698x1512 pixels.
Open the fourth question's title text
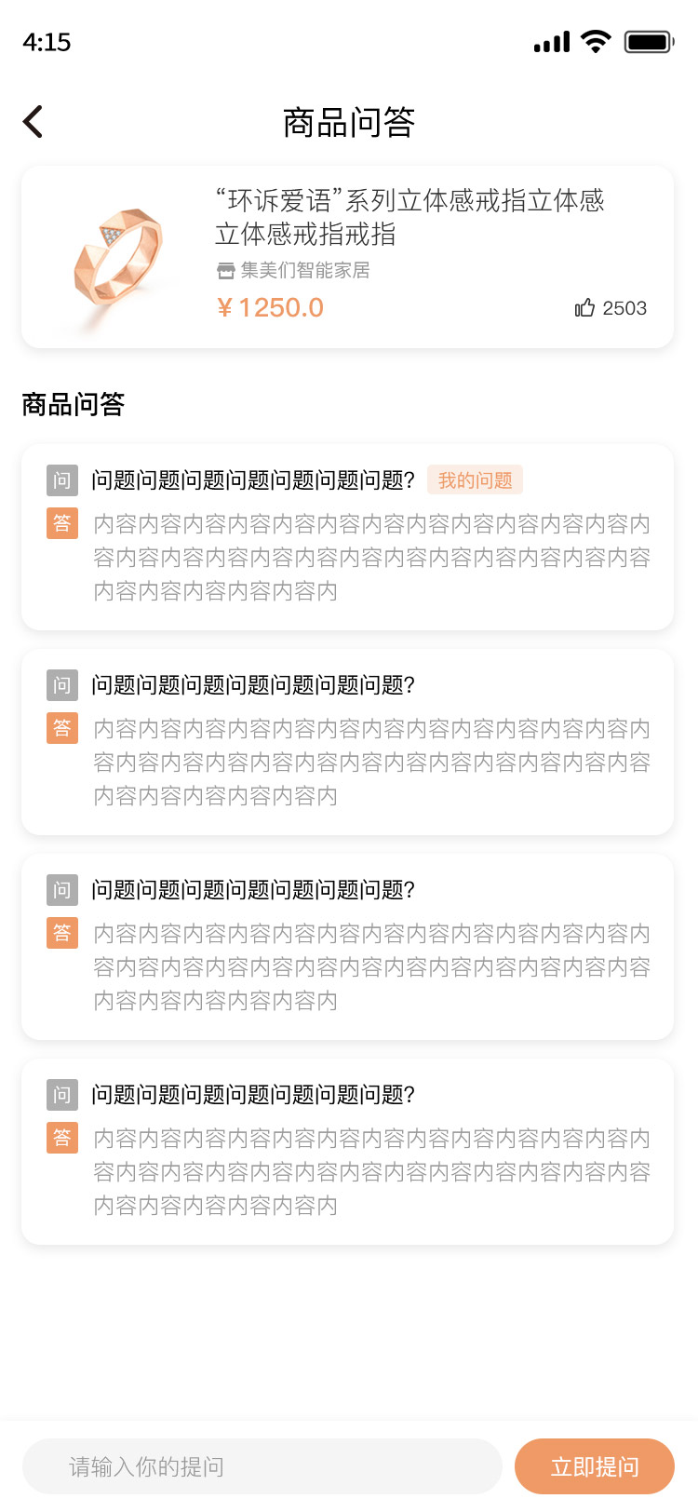(253, 1095)
